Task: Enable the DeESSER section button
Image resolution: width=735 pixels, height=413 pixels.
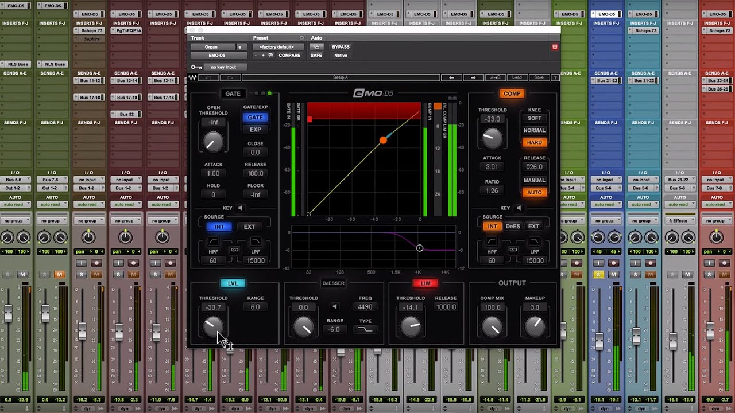Action: [334, 283]
